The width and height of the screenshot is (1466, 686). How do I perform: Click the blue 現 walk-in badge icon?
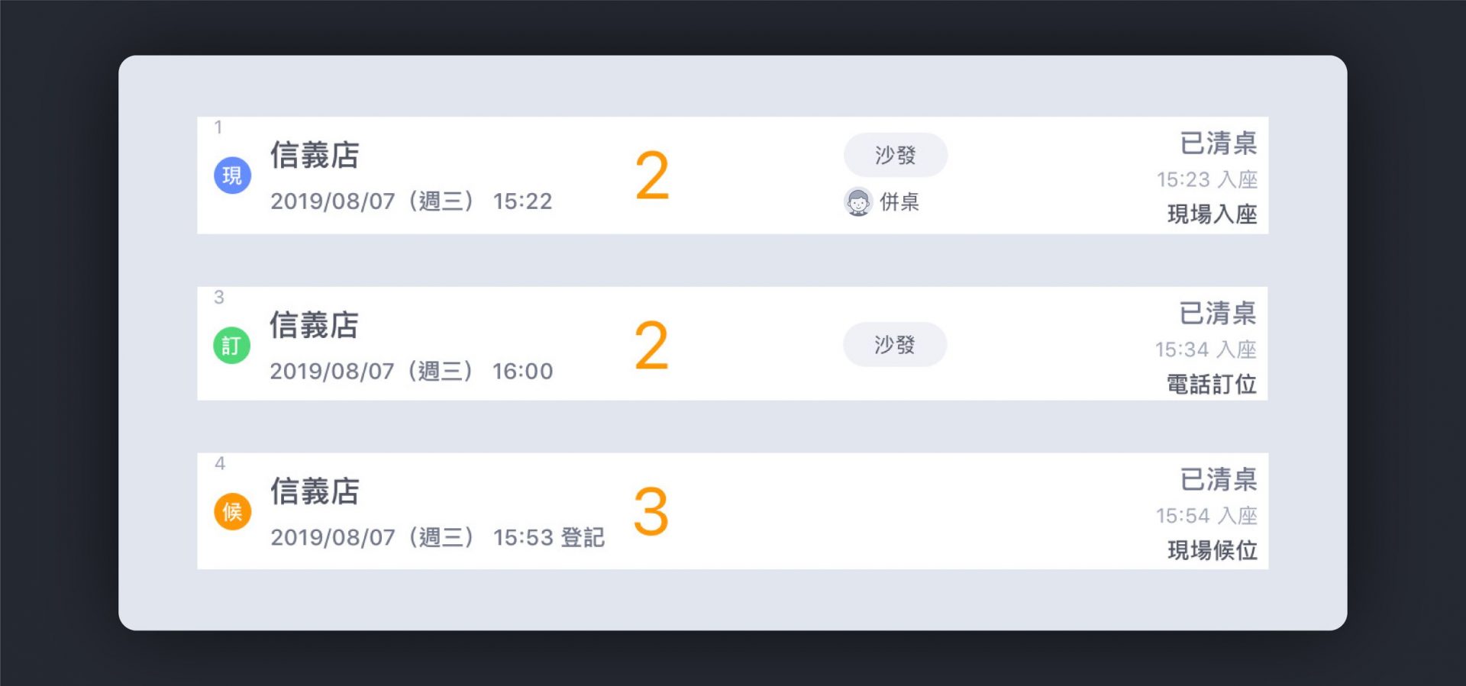tap(232, 176)
